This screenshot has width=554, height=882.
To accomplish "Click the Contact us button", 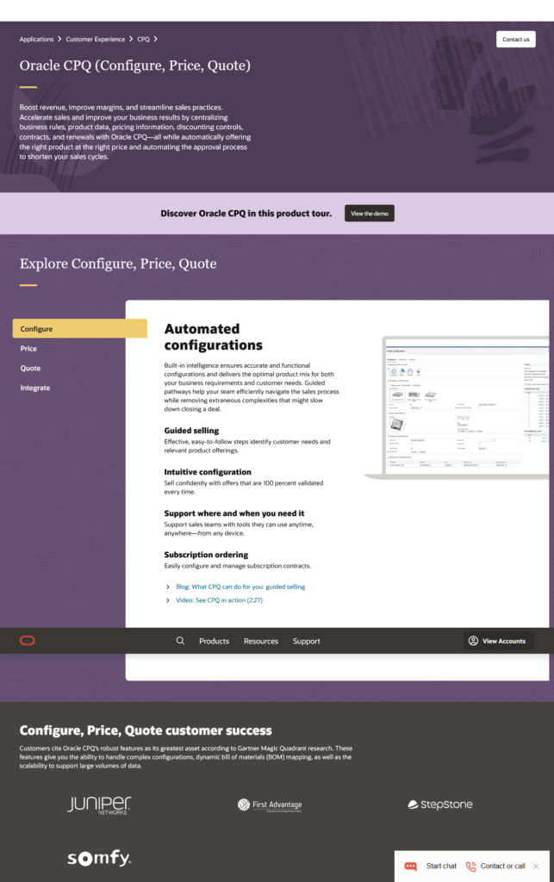I will (516, 40).
